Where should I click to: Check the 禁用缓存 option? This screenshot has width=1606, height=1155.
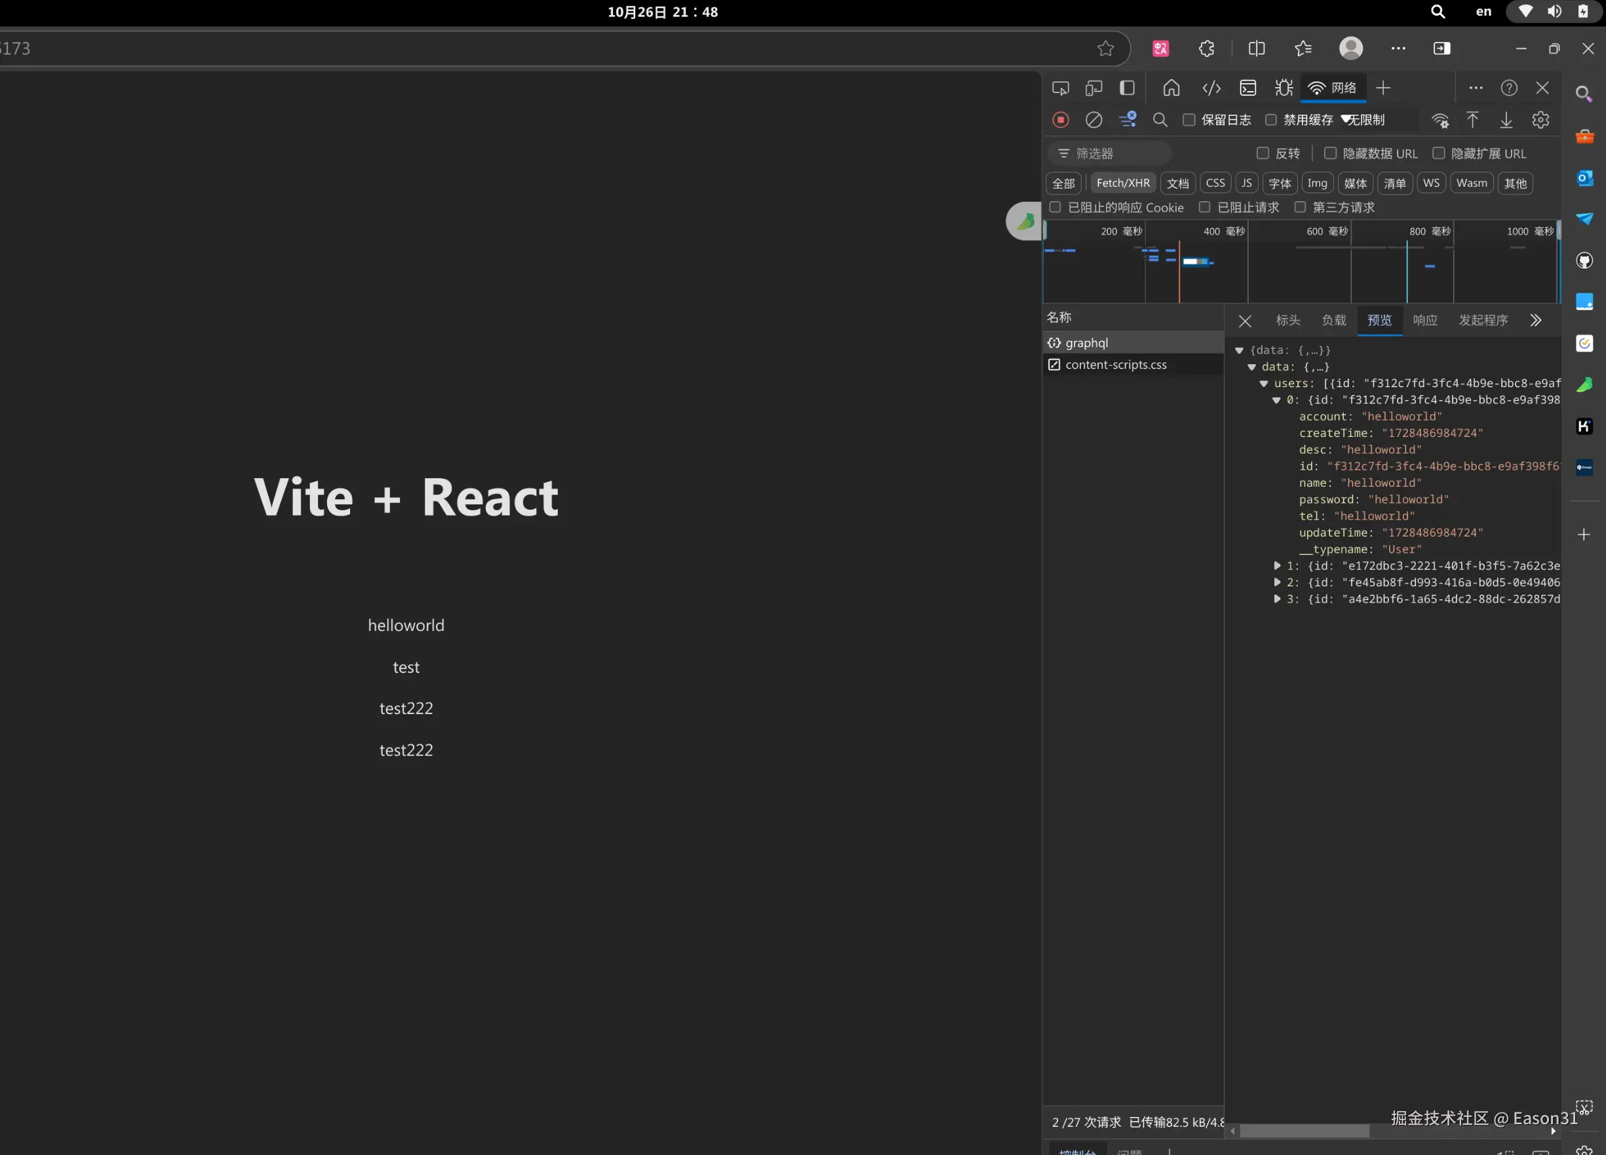click(1271, 120)
